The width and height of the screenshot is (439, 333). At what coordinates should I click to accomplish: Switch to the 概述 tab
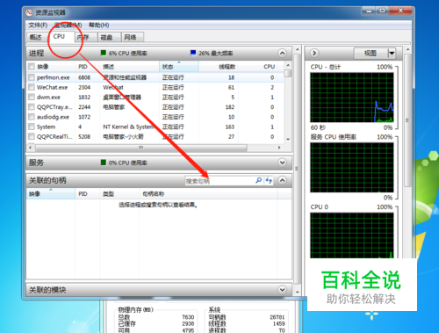37,37
